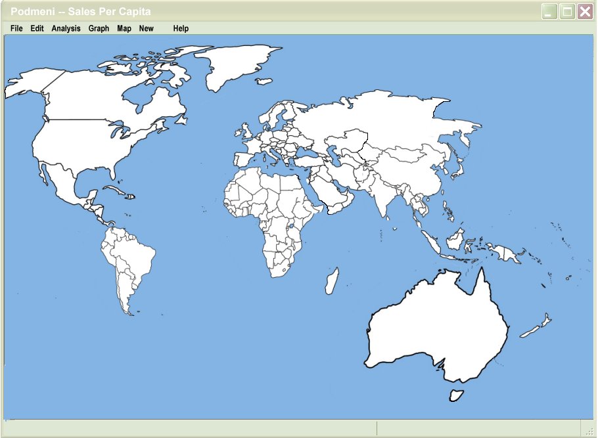Viewport: 598px width, 438px height.
Task: Open the File menu
Action: pos(16,28)
